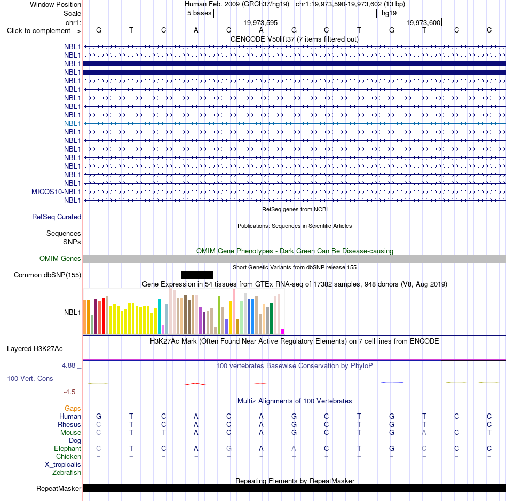This screenshot has width=507, height=501.
Task: Click the chr1:19,973,590-19,973,602 (13 bp) position text
Action: point(350,4)
